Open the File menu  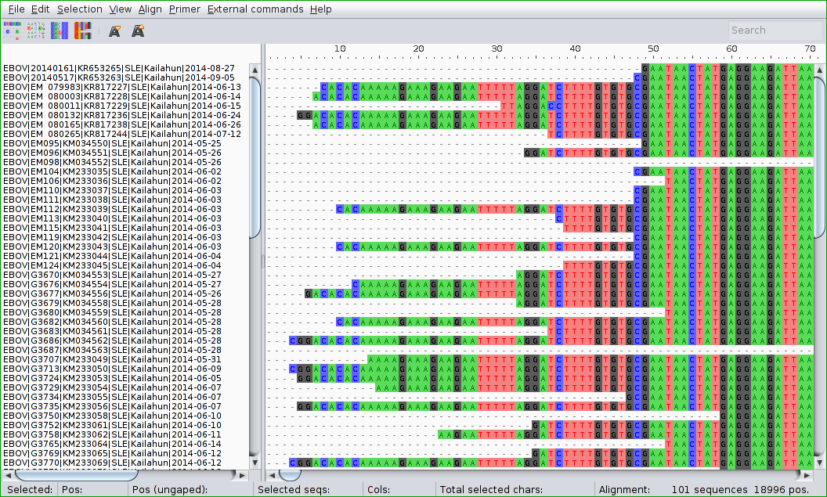tap(16, 9)
